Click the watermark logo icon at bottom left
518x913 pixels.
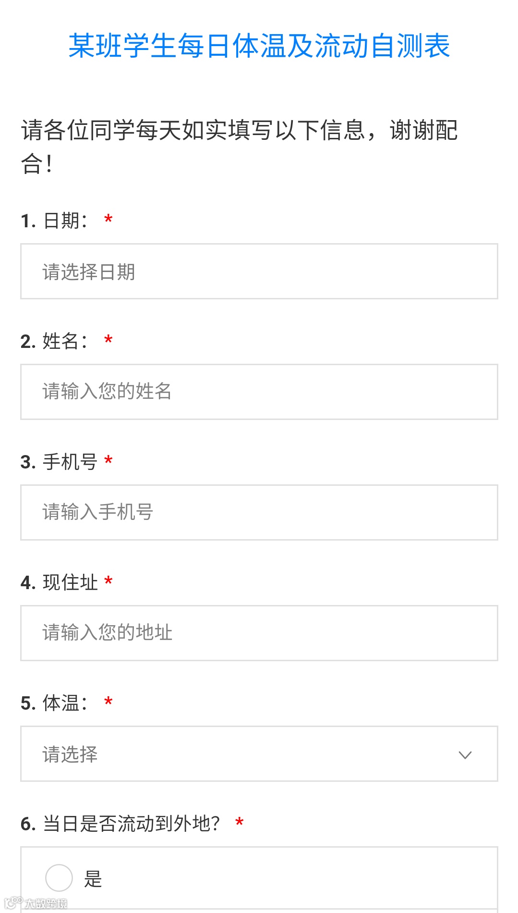(x=13, y=903)
